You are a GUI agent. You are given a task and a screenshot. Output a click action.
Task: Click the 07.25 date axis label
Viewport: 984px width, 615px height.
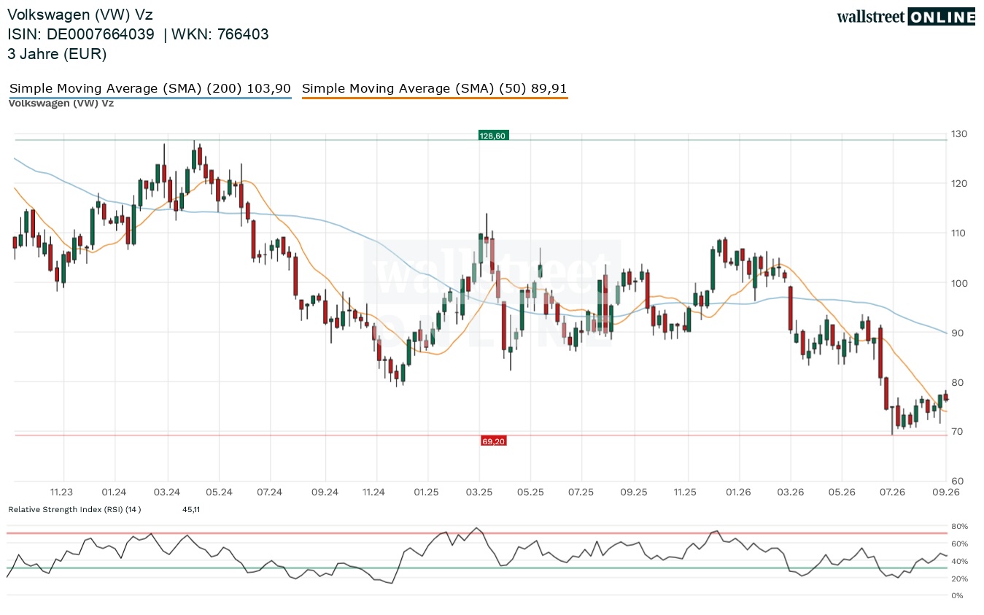pyautogui.click(x=581, y=492)
